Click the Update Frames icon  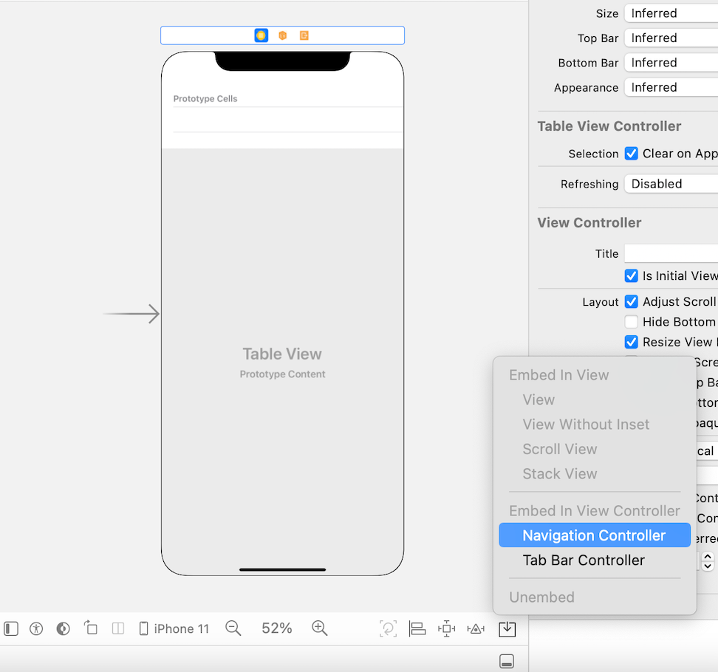point(388,628)
